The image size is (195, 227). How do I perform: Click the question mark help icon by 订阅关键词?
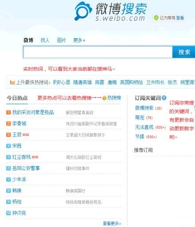[164, 98]
